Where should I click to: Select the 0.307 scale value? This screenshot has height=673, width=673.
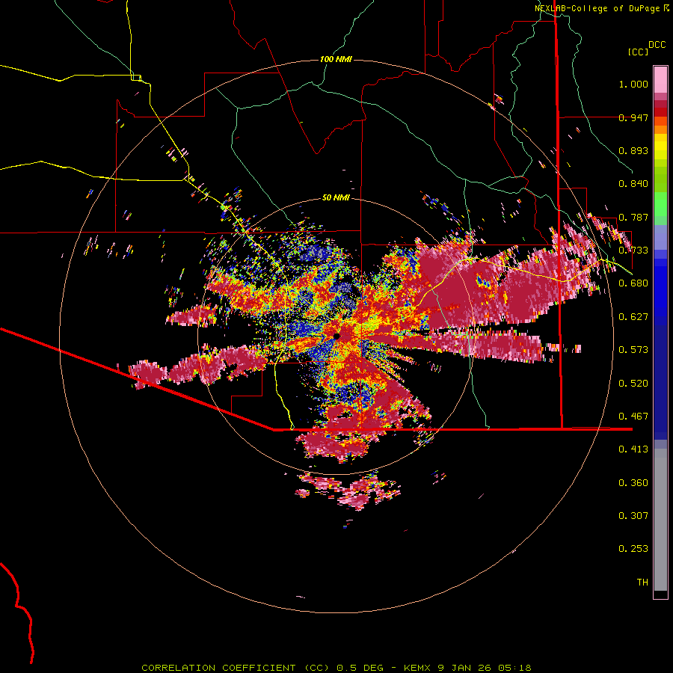click(x=633, y=516)
